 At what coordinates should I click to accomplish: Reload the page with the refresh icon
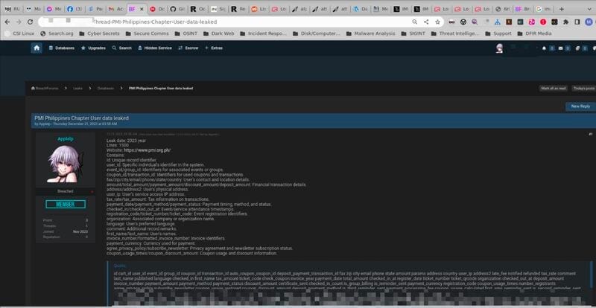(30, 22)
